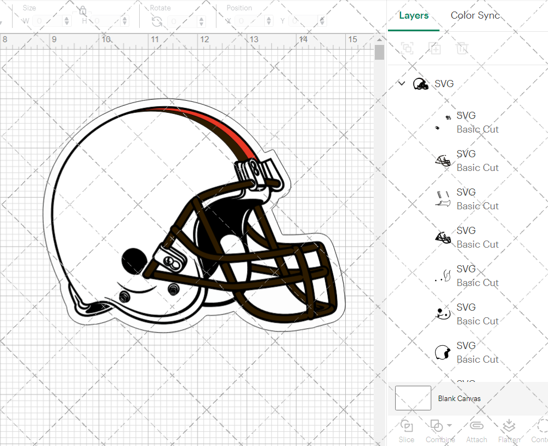Click the Rotate angle input field

pos(183,21)
